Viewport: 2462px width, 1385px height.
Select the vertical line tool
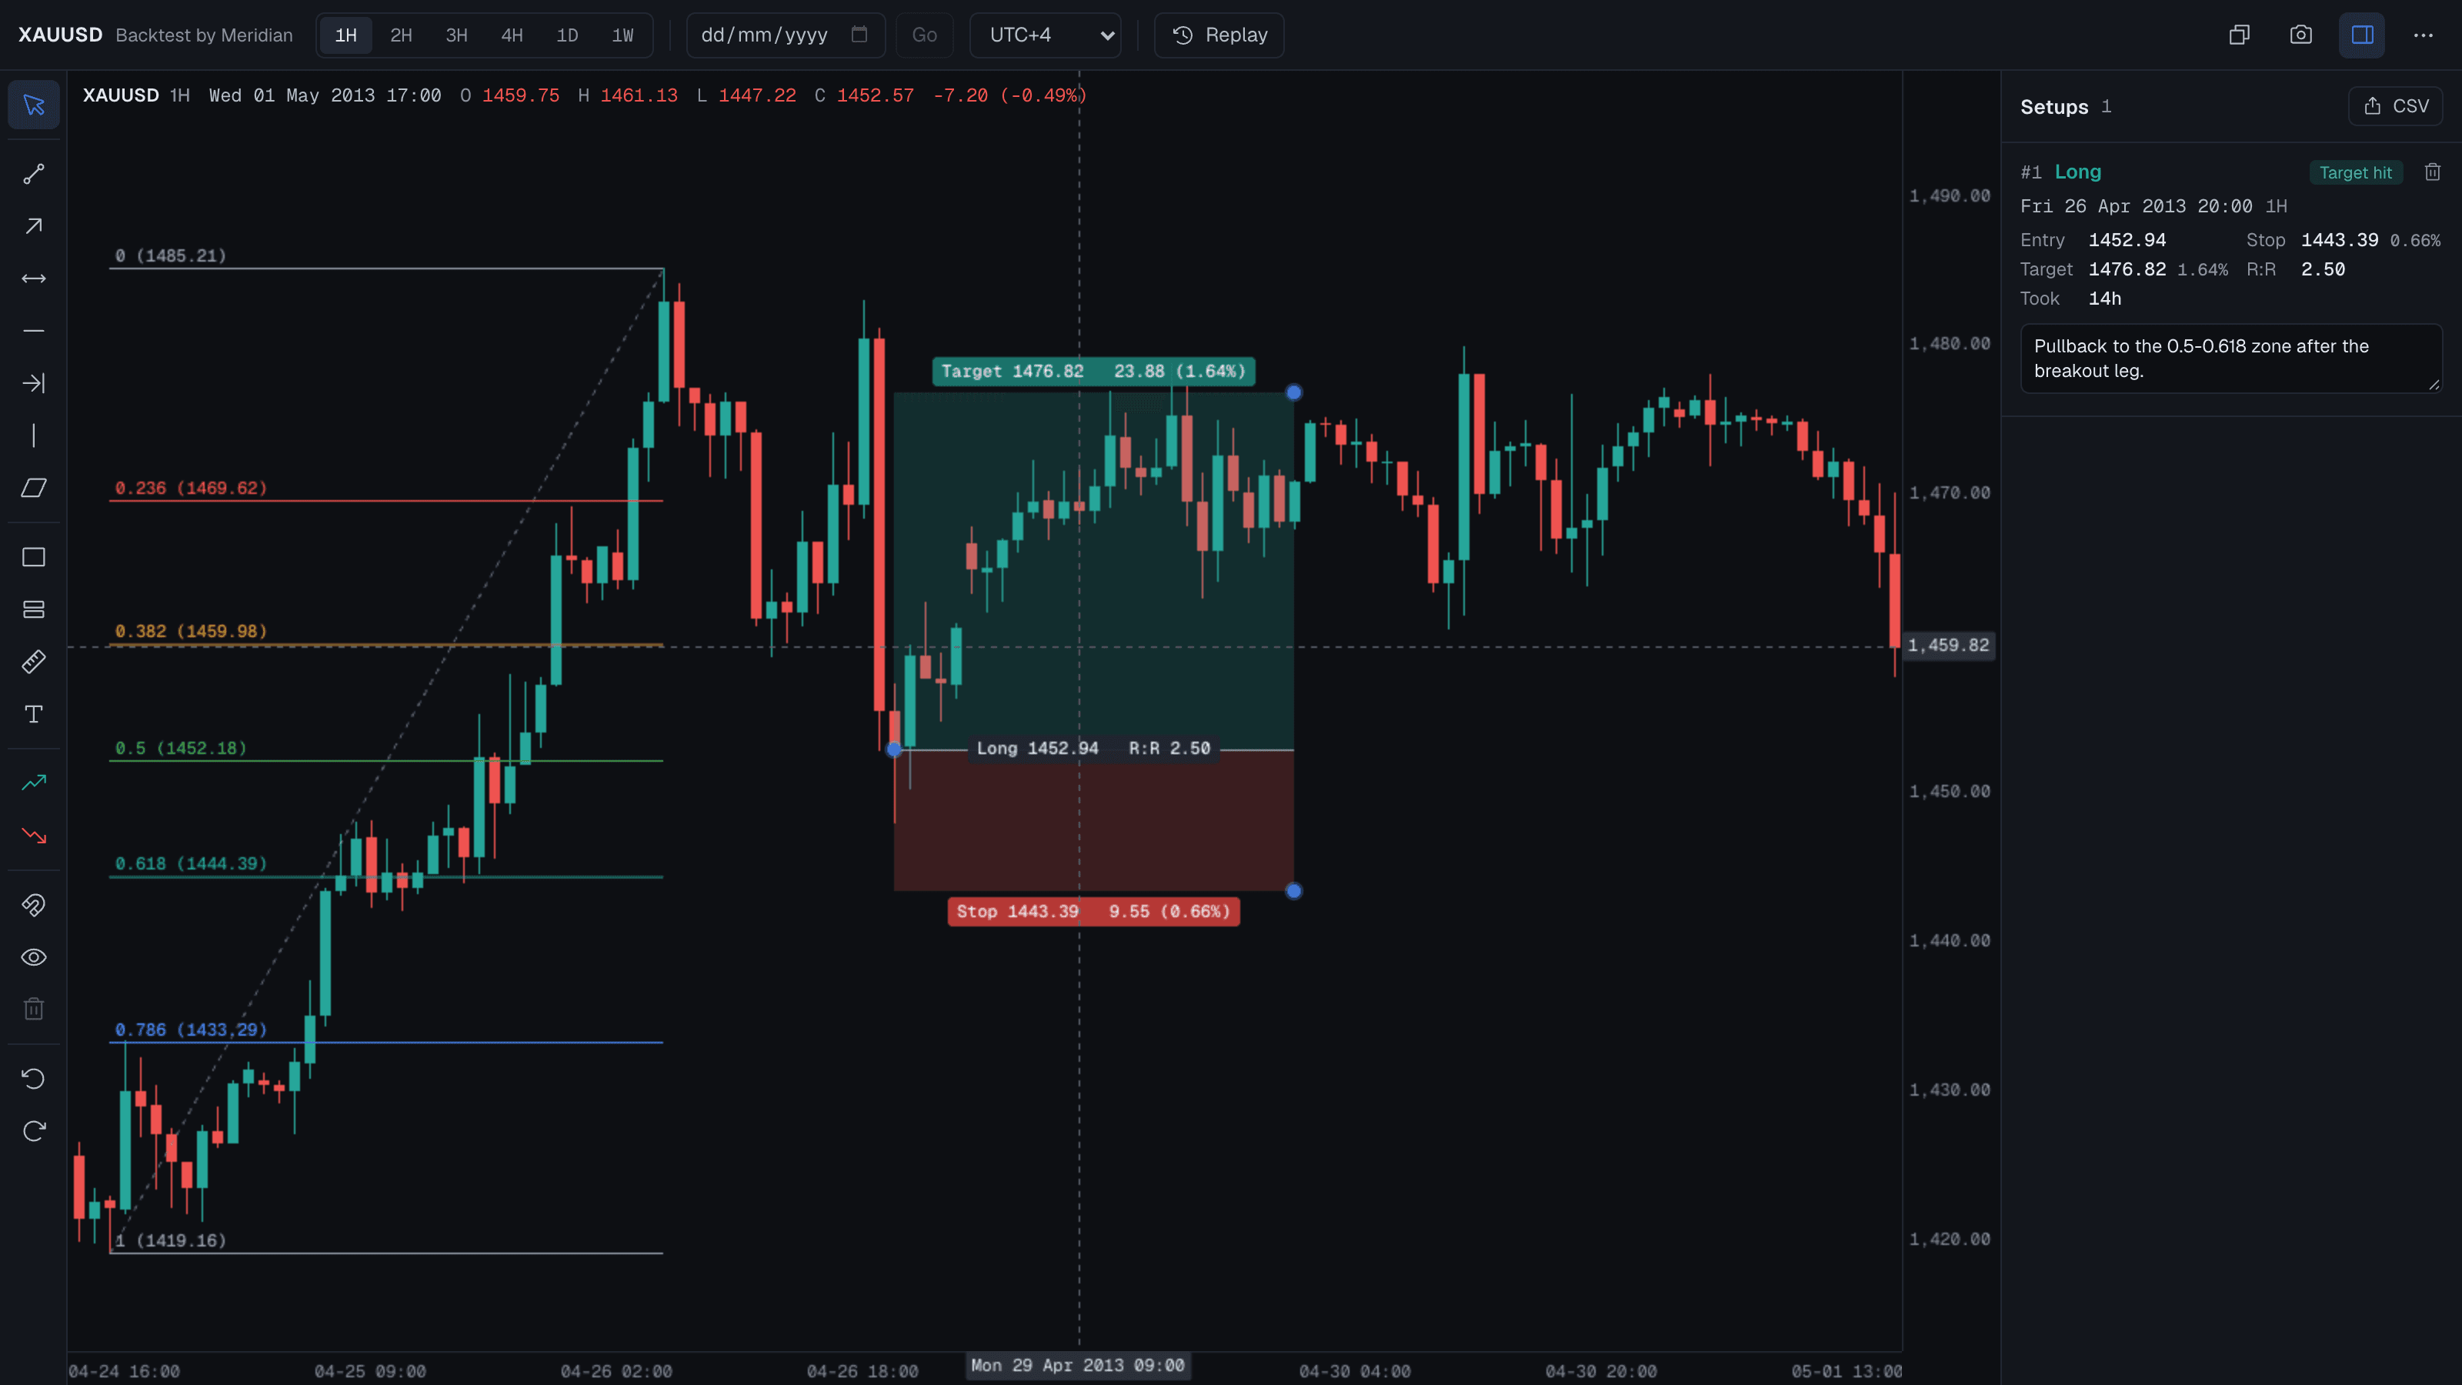(x=33, y=436)
